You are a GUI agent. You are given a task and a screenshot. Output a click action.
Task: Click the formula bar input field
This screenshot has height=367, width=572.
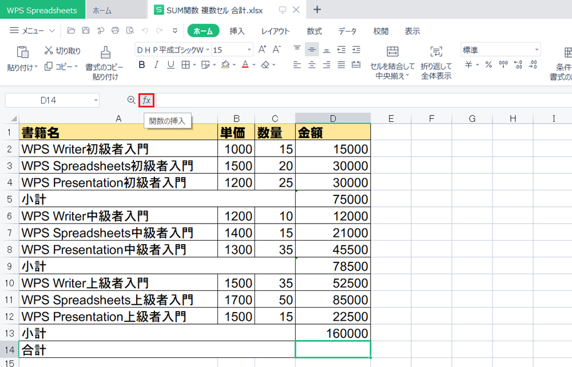(x=364, y=100)
